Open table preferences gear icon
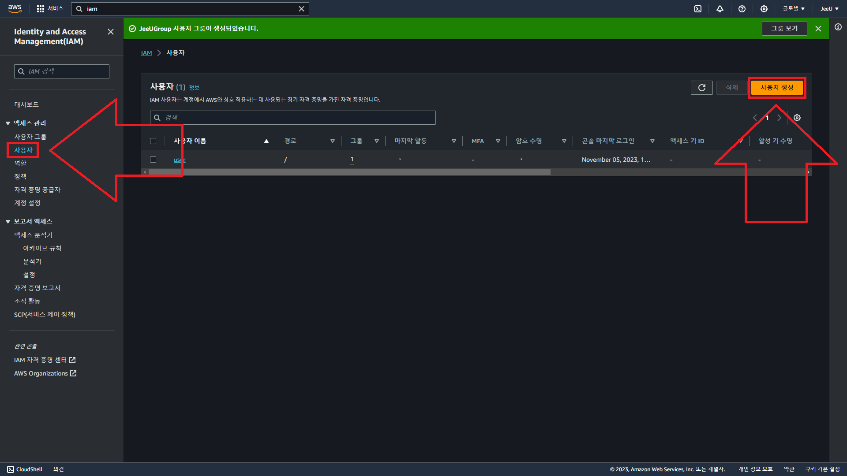The image size is (847, 476). 797,118
